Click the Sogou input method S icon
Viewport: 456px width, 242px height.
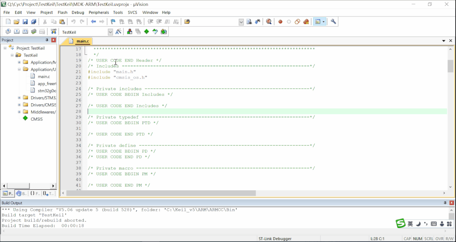tap(401, 223)
